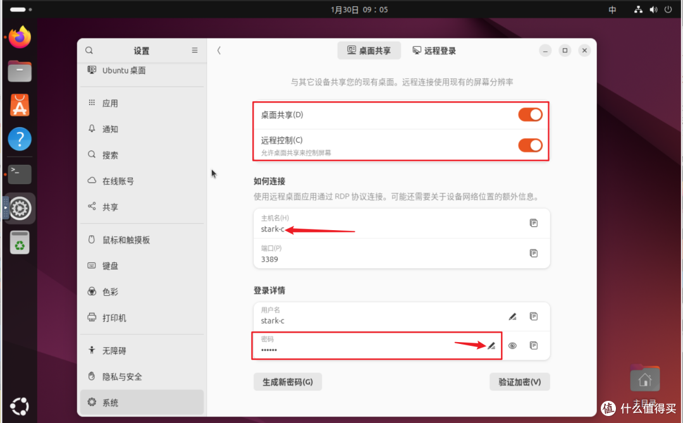The width and height of the screenshot is (683, 423).
Task: Edit the password with its pencil icon
Action: point(491,346)
